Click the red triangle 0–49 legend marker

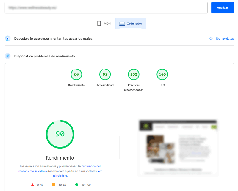pyautogui.click(x=32, y=184)
